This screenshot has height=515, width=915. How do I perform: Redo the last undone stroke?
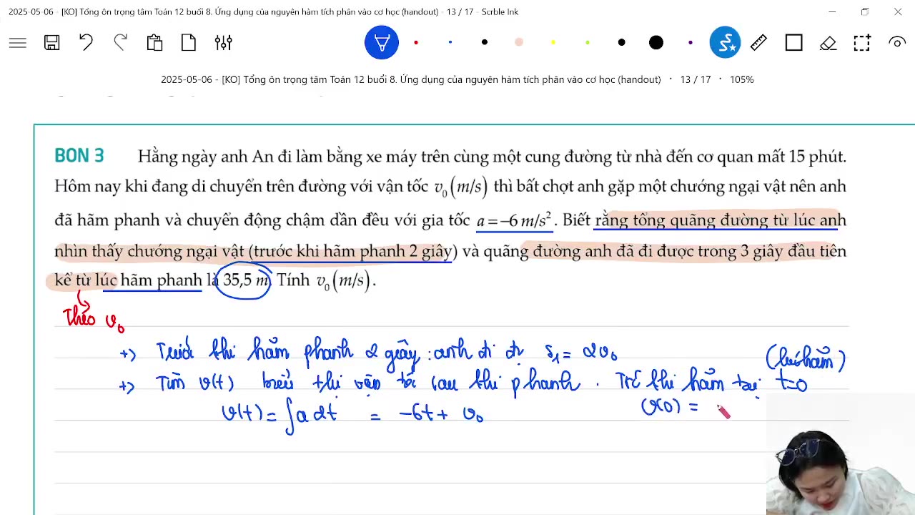[x=120, y=43]
